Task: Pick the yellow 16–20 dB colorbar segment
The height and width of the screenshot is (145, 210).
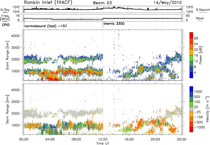Action: [x=191, y=52]
